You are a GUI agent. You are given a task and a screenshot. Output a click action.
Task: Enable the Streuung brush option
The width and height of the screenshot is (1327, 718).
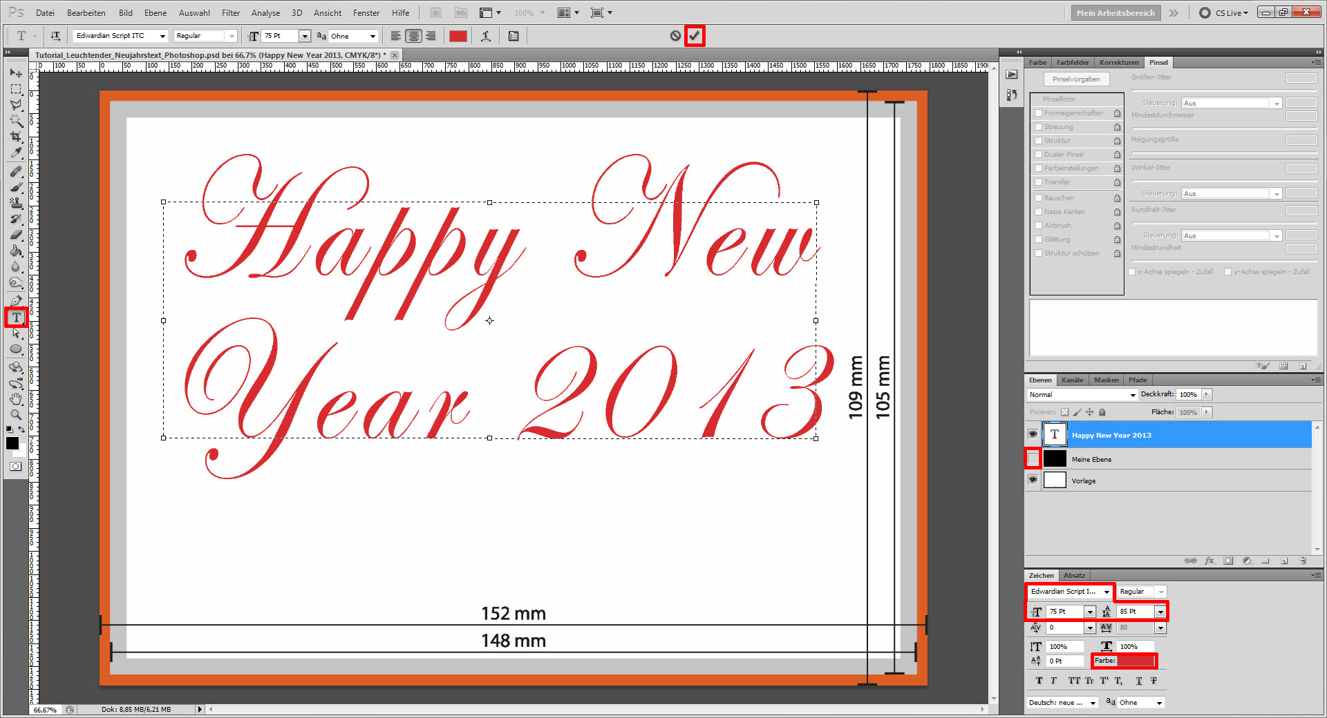(x=1038, y=126)
